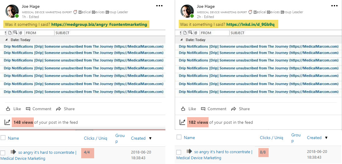Image resolution: width=342 pixels, height=164 pixels.
Task: Click document type column icon in left email list
Action: tap(10, 33)
